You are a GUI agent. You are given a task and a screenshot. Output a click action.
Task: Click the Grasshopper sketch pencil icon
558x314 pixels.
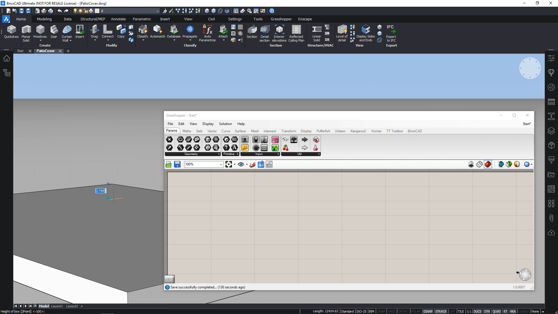(252, 165)
